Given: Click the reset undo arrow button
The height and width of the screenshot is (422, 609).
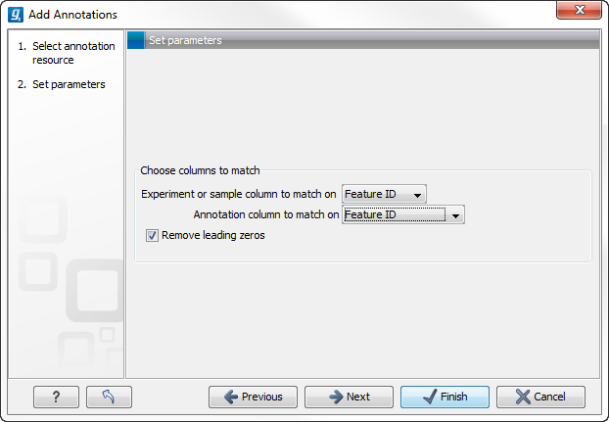Looking at the screenshot, I should pyautogui.click(x=109, y=397).
